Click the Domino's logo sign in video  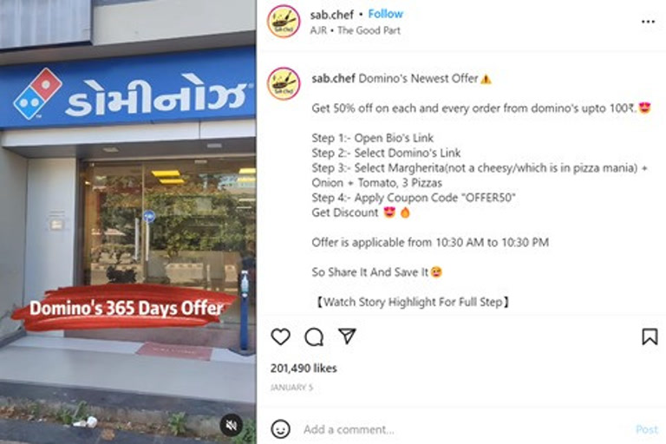pos(37,94)
